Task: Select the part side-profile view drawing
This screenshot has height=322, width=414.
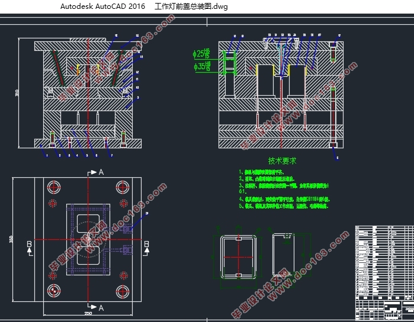Action: tap(283, 255)
